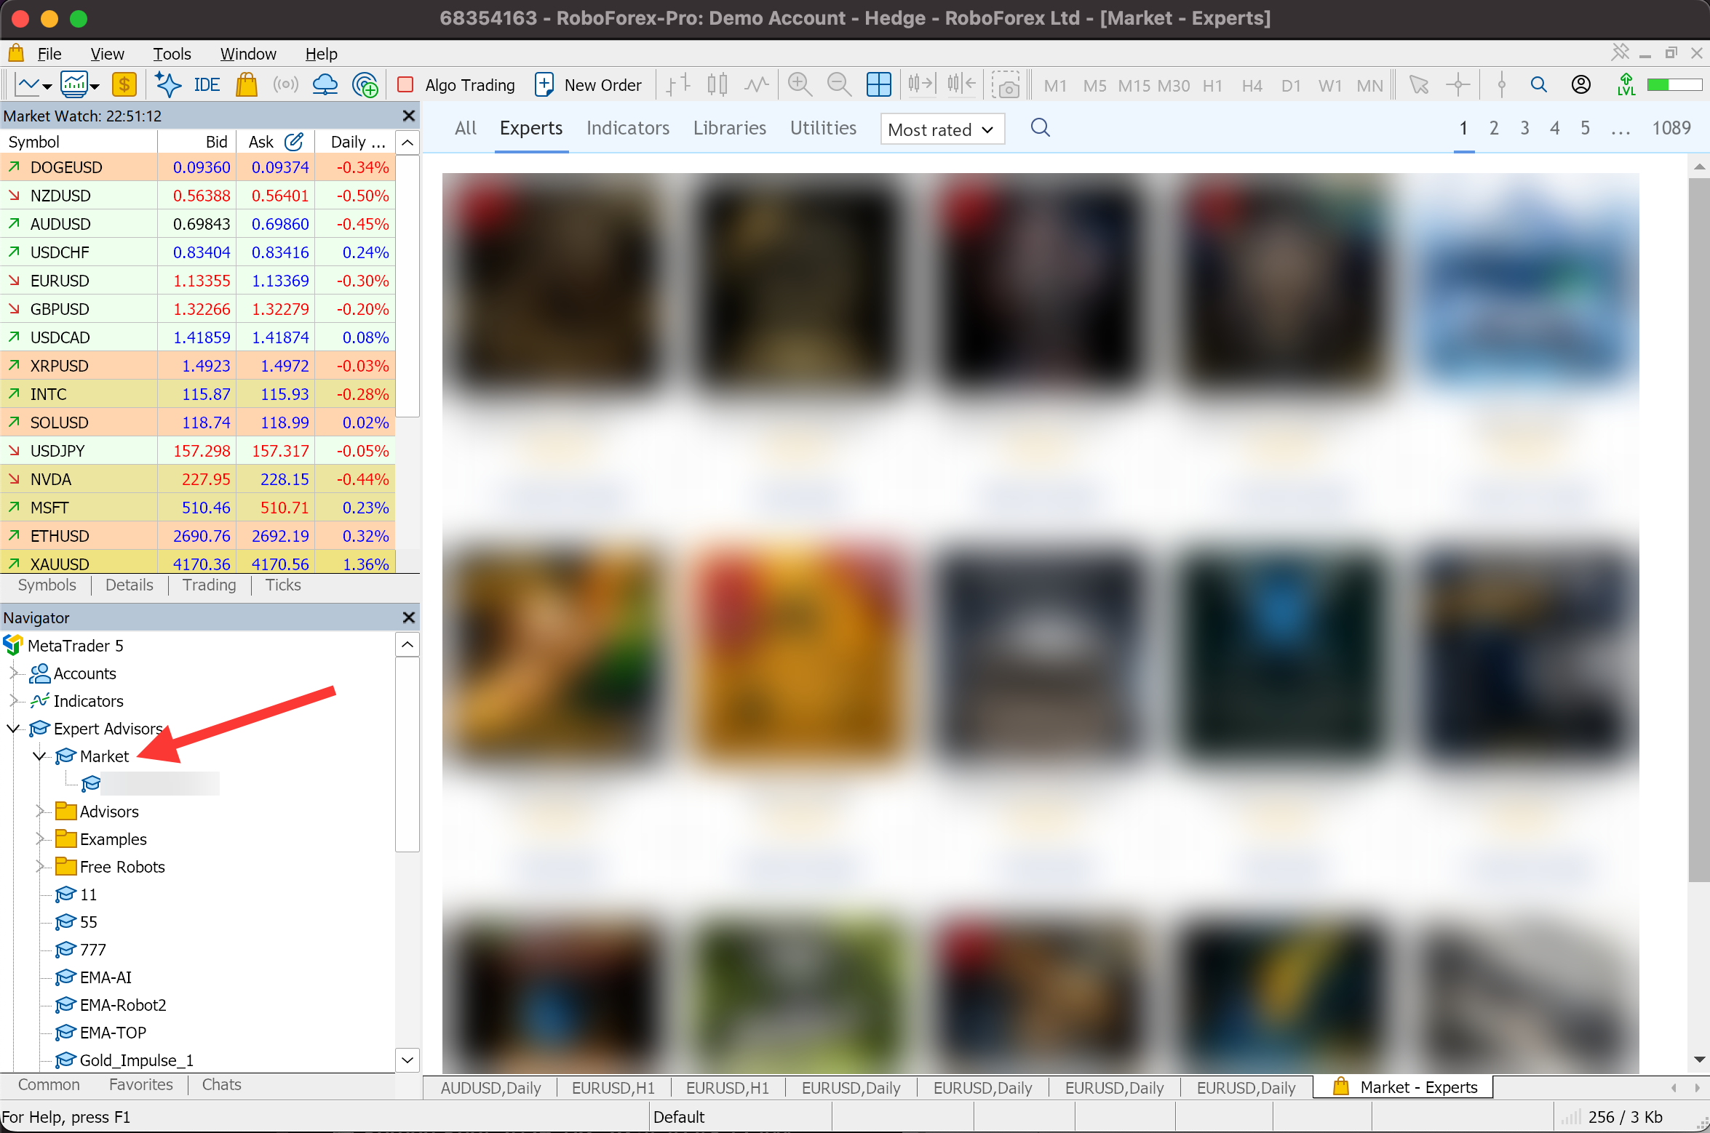This screenshot has height=1133, width=1710.
Task: Select the line chart type icon
Action: coord(757,85)
